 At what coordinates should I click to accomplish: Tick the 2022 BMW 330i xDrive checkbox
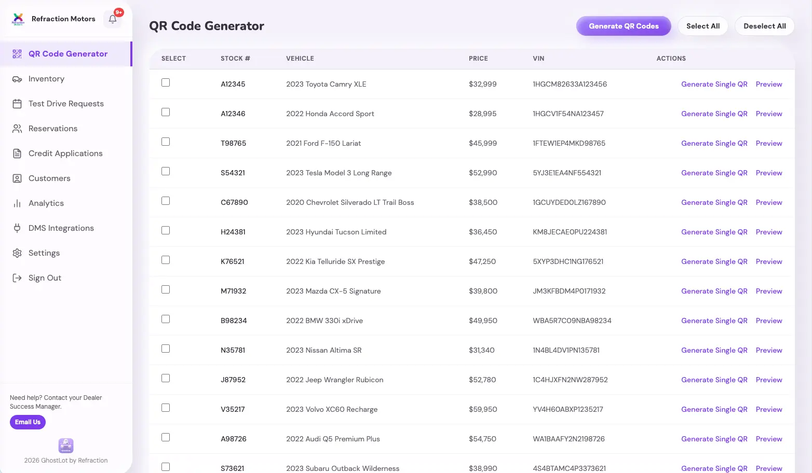[166, 319]
